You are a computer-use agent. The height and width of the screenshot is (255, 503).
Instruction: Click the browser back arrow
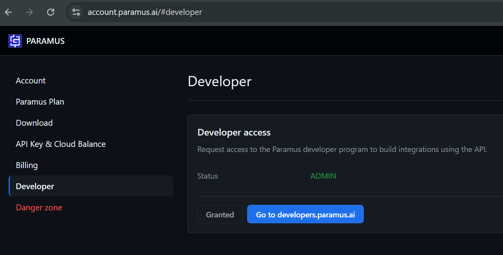(8, 12)
